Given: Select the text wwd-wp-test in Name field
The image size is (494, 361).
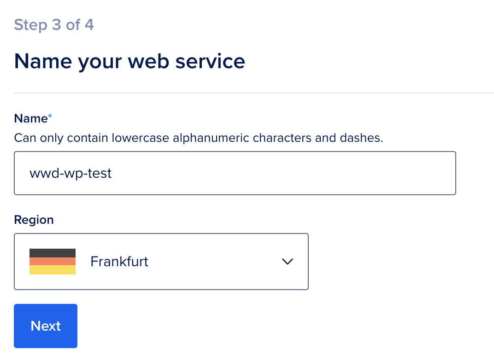Looking at the screenshot, I should point(70,173).
